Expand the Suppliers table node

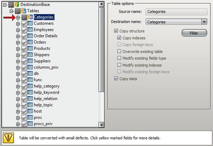(x=18, y=61)
